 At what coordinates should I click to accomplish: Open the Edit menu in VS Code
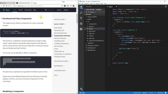click(82, 4)
